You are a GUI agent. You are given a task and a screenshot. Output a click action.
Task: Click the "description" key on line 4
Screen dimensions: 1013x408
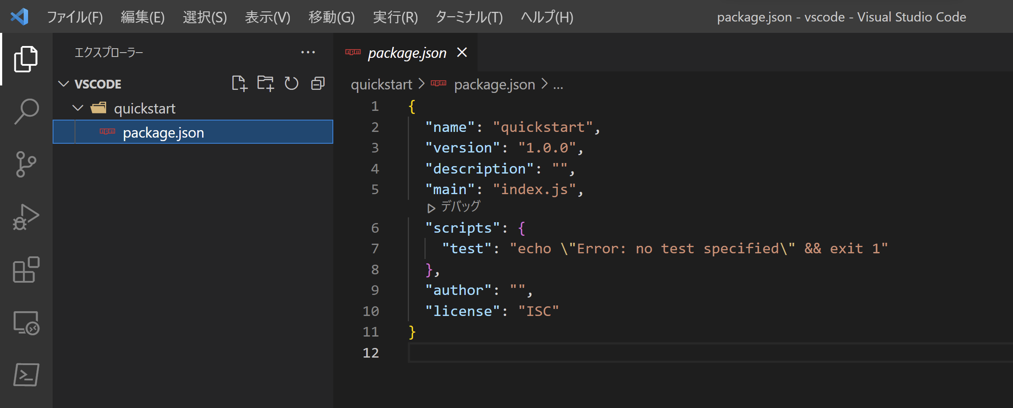click(479, 169)
